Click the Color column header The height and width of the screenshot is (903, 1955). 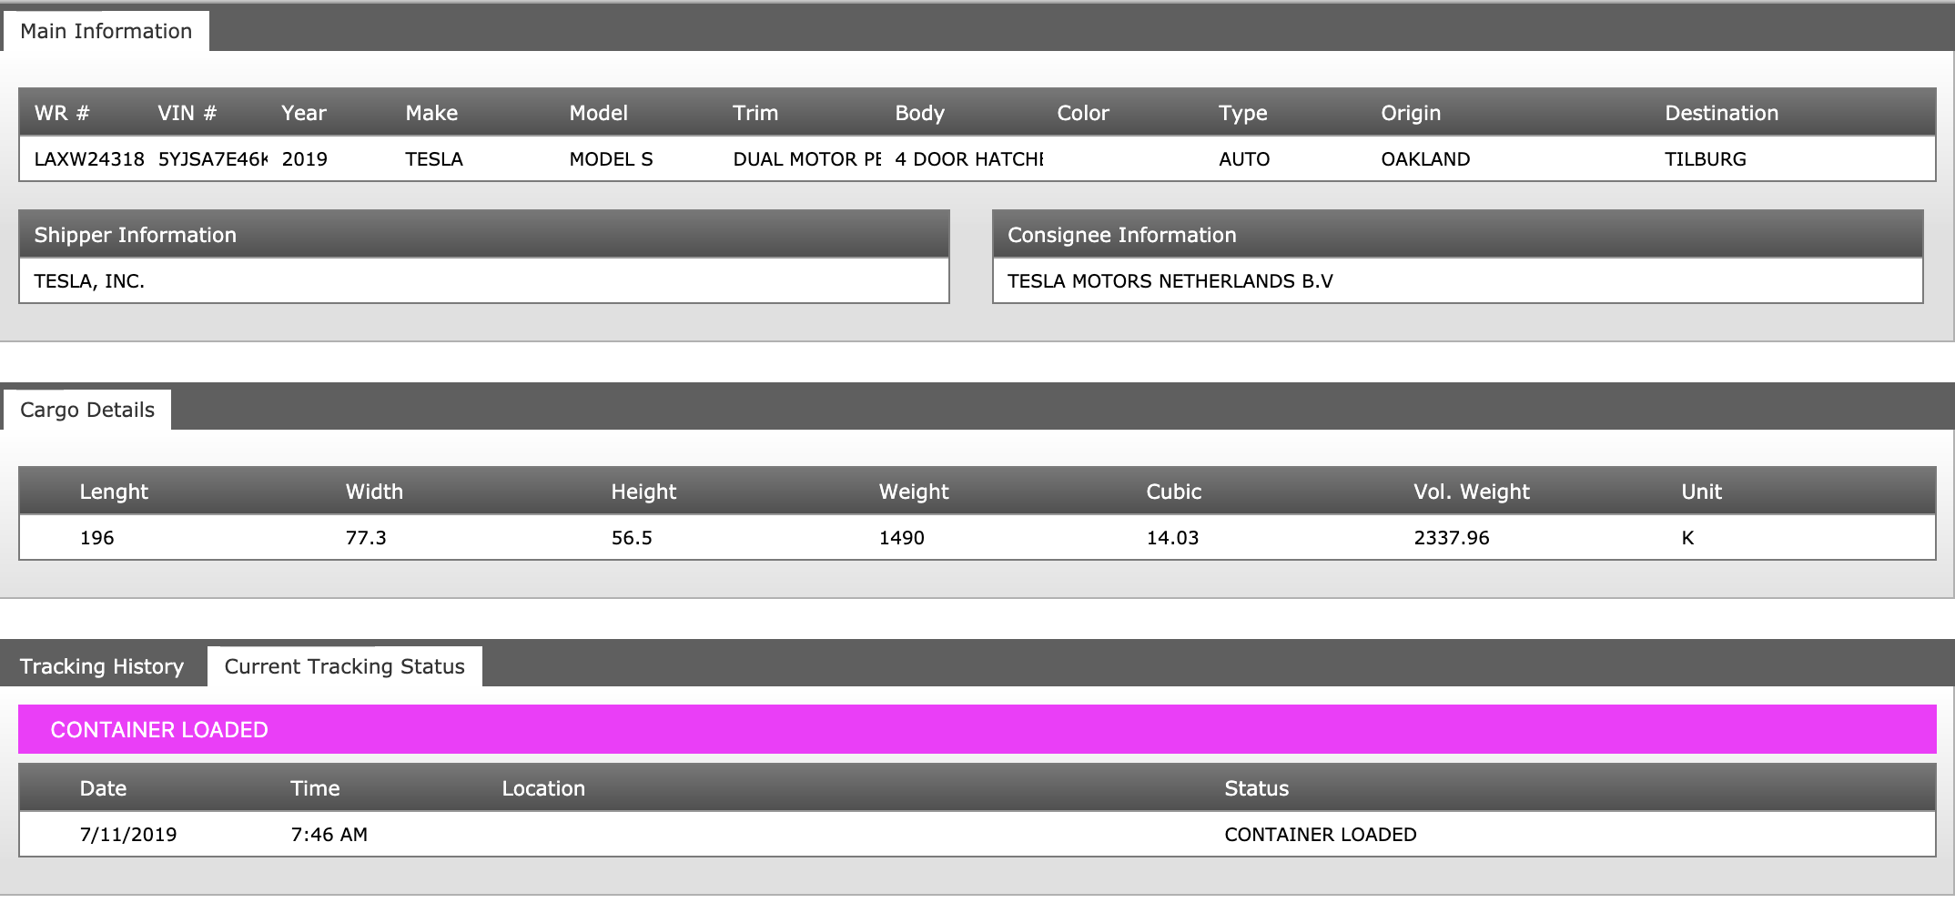(x=1083, y=113)
